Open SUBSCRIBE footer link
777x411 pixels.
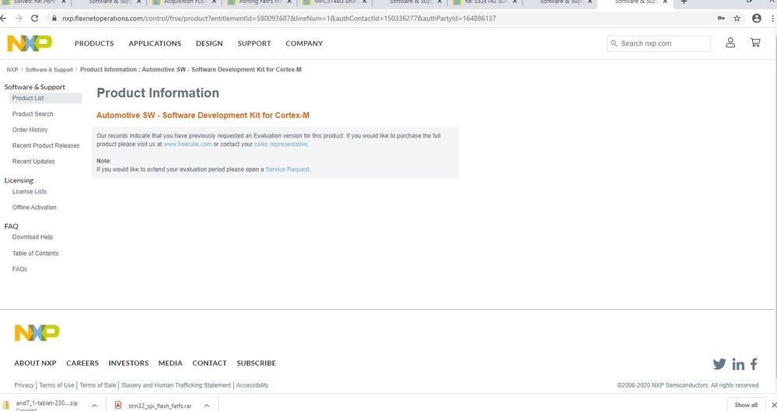click(256, 363)
